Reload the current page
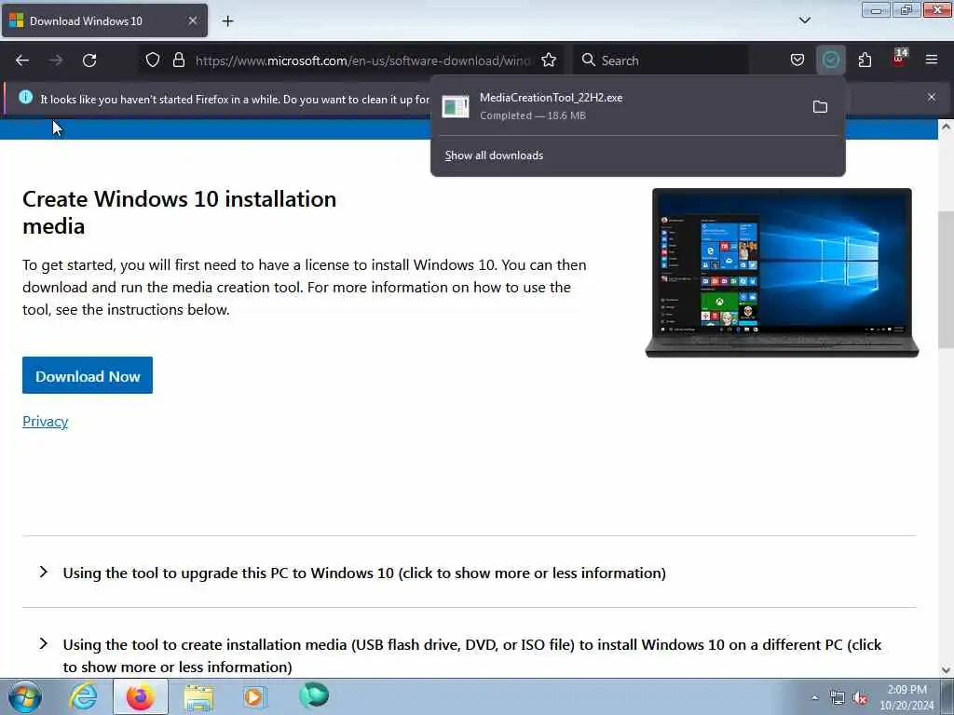 89,61
